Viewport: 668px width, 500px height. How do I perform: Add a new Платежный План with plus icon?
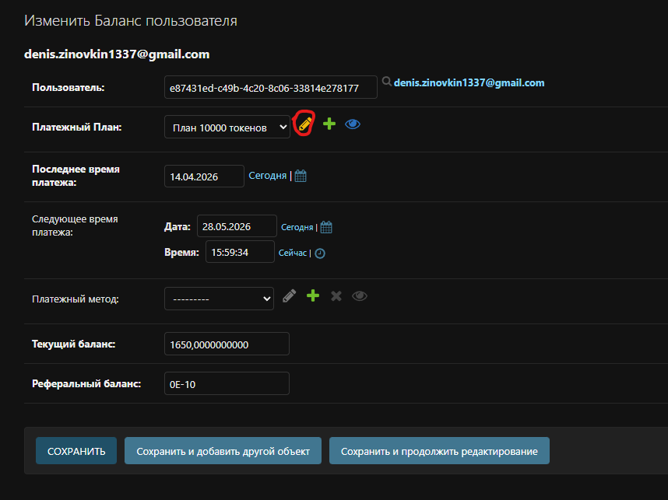coord(329,124)
